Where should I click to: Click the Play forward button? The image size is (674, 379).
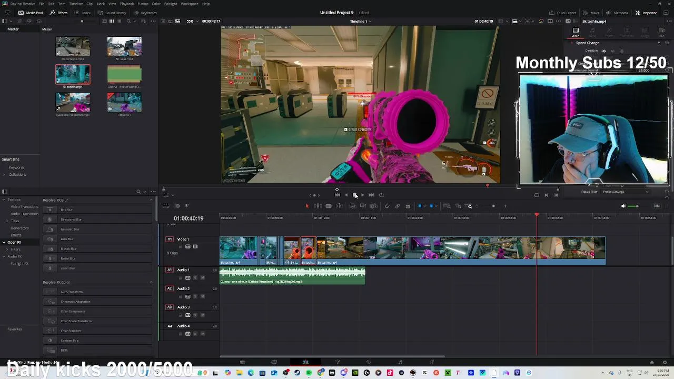(362, 195)
